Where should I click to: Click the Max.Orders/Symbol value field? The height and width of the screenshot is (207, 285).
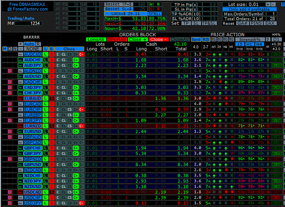click(x=272, y=14)
